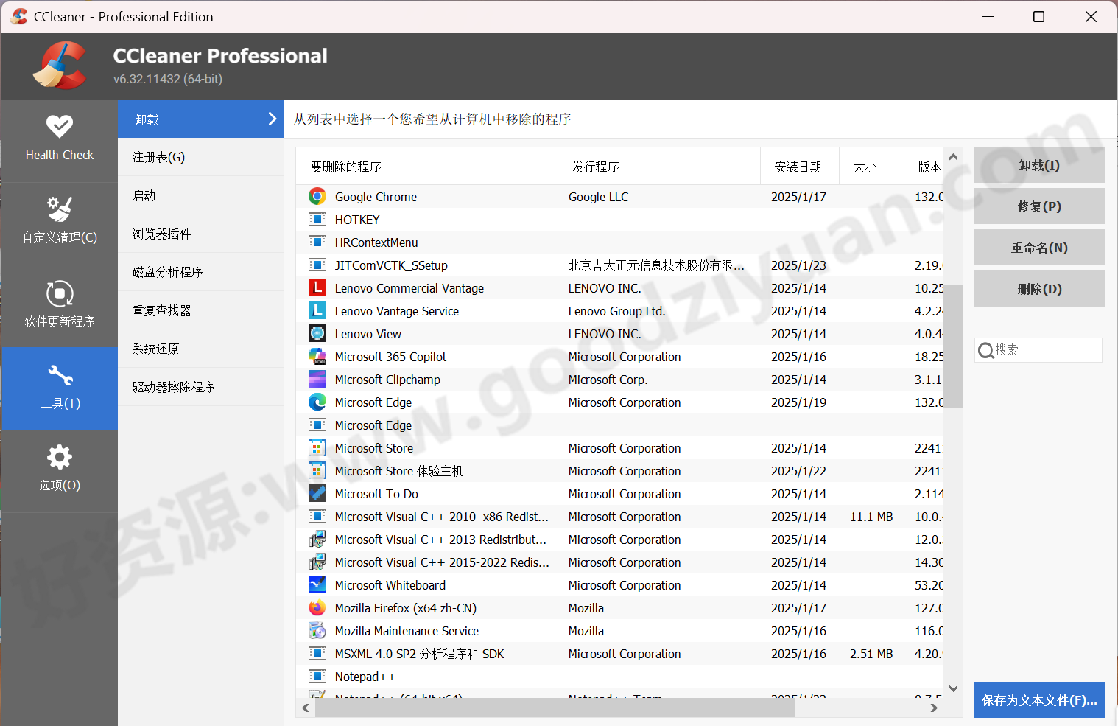Open the 软件更新程序 updater icon

click(59, 295)
